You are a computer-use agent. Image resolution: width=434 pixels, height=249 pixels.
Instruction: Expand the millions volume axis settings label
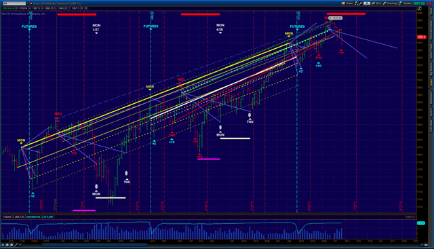[410, 217]
